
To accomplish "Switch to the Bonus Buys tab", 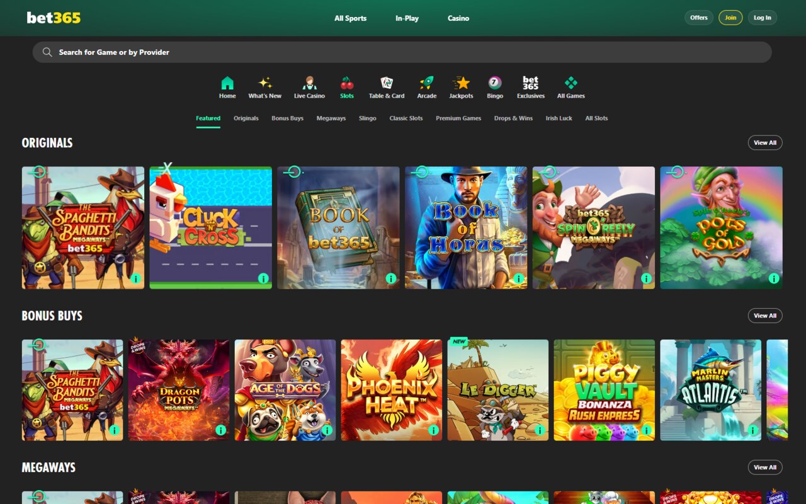I will coord(288,118).
